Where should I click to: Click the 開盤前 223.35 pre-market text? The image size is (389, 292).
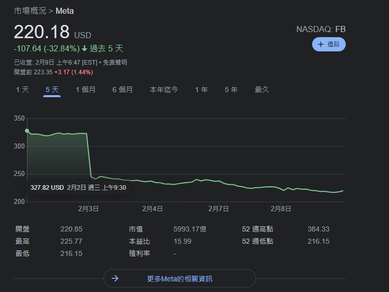33,72
